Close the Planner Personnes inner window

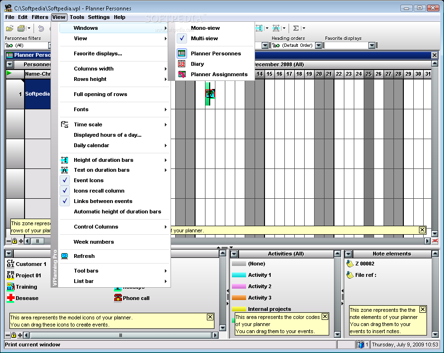(x=435, y=55)
